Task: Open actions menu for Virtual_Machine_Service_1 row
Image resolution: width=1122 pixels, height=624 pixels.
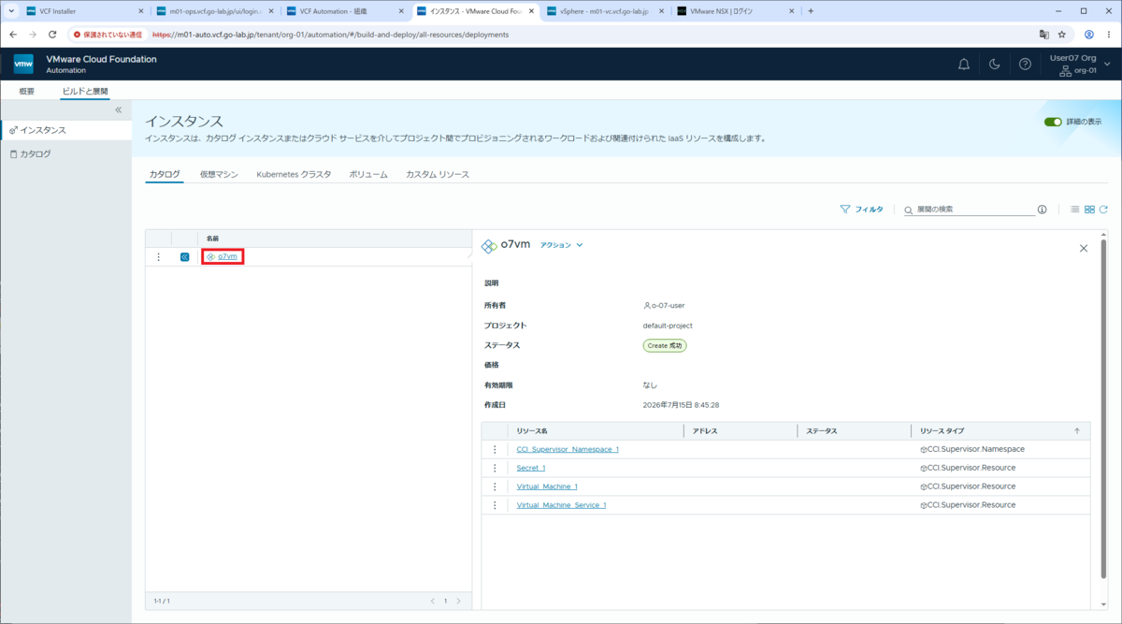Action: click(495, 505)
